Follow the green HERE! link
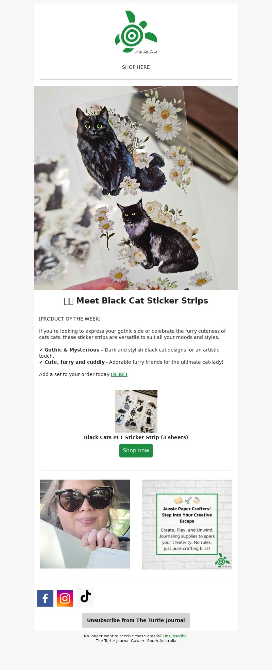Viewport: 272px width, 670px height. pos(119,374)
